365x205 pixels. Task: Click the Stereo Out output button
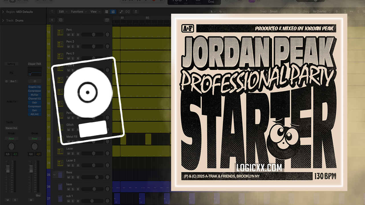point(11,128)
